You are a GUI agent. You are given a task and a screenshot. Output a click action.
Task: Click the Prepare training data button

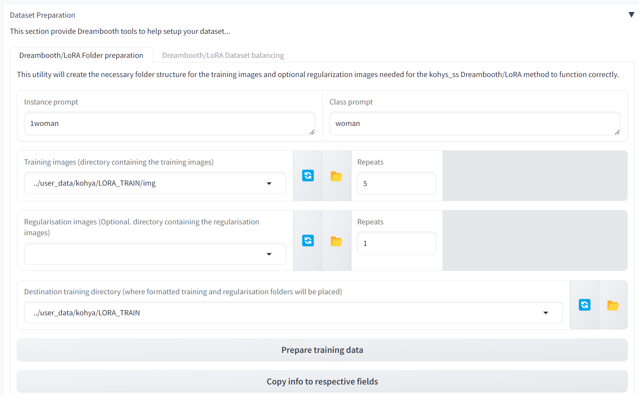click(x=322, y=350)
